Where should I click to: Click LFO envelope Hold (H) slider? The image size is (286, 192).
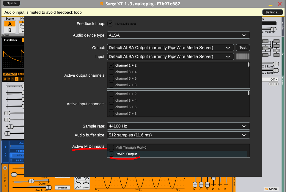click(207, 185)
